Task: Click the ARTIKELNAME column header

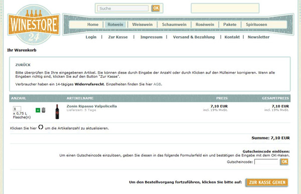Action: point(80,98)
